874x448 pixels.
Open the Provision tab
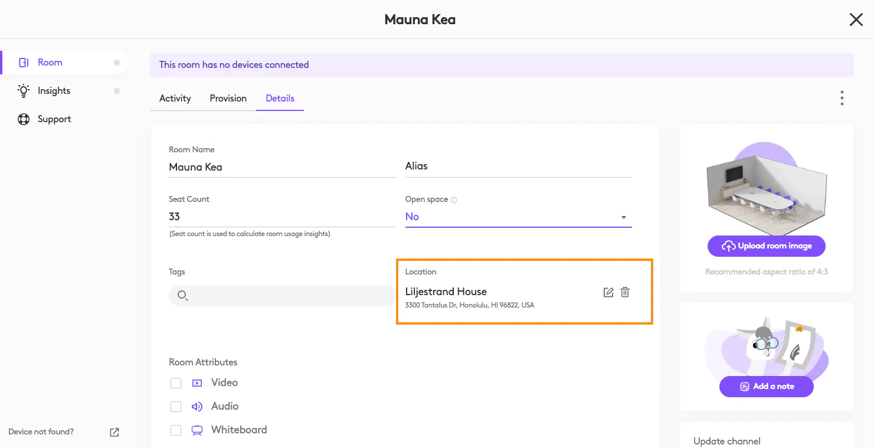[x=228, y=99]
